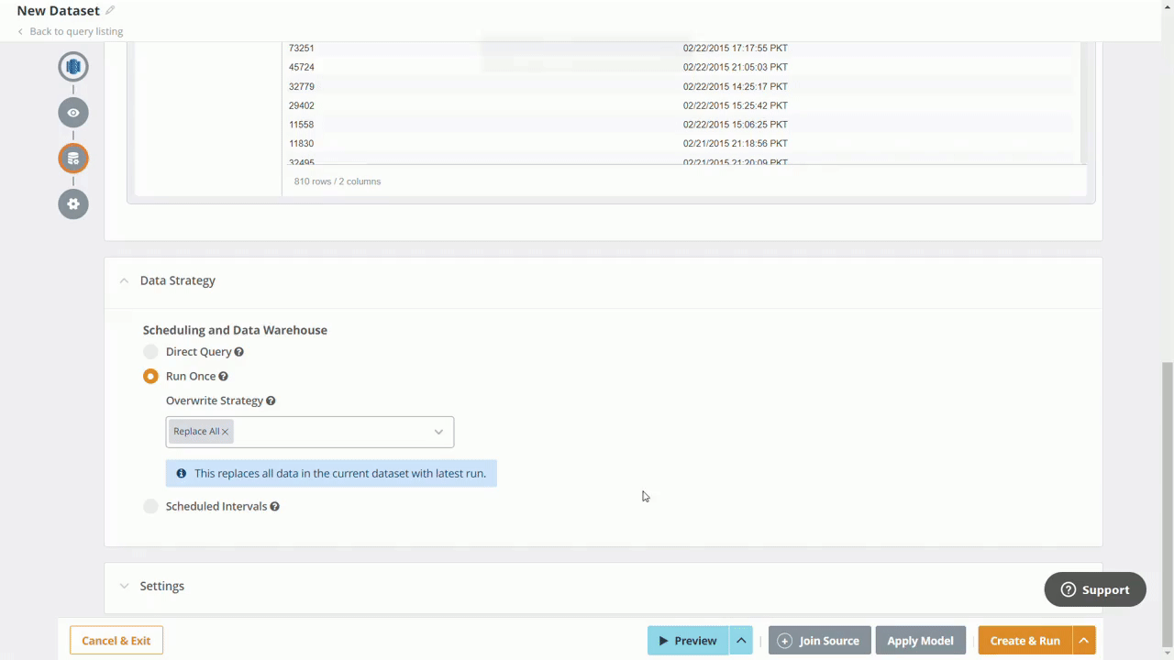Click the Apply Model button
This screenshot has width=1174, height=660.
pyautogui.click(x=920, y=641)
